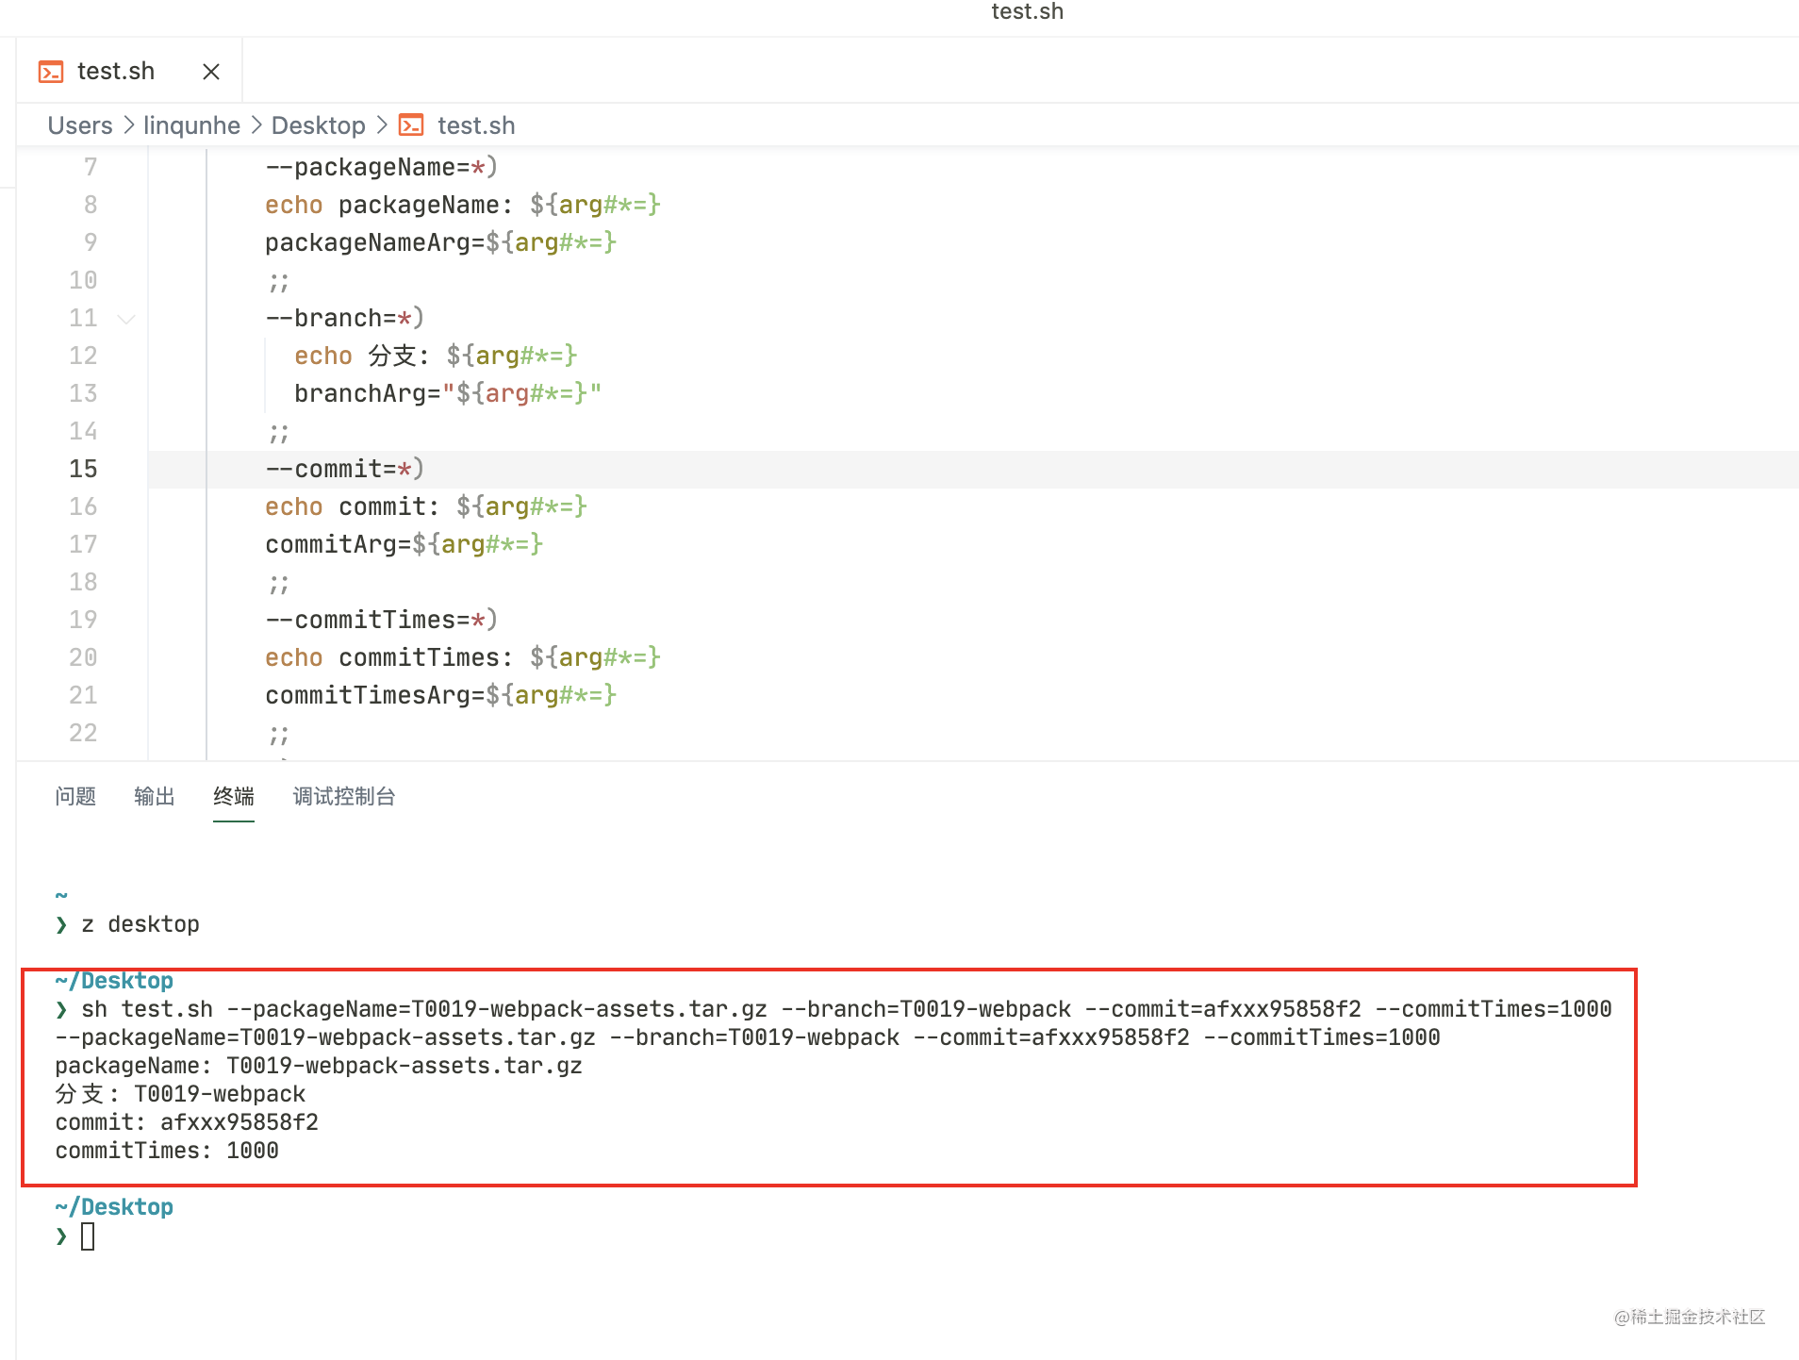Click linqunhe in the breadcrumb path

pos(191,125)
